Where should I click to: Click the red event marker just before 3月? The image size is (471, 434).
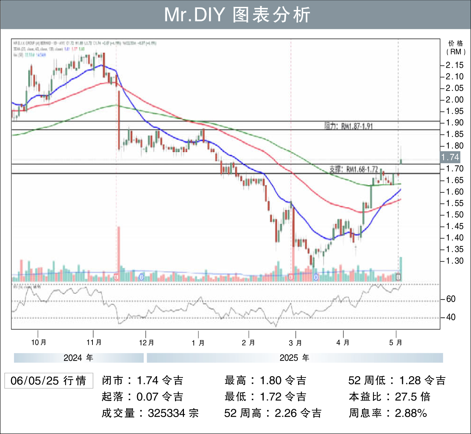tap(291, 277)
